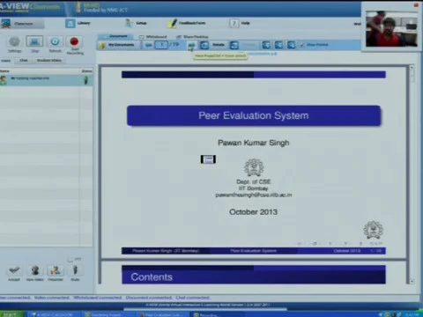Click the Presenter icon
This screenshot has height=317, width=423.
point(56,270)
